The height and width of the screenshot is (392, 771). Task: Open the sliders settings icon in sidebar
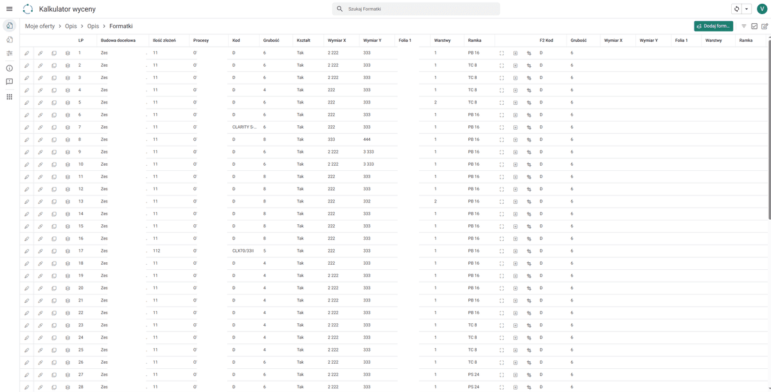(x=9, y=53)
